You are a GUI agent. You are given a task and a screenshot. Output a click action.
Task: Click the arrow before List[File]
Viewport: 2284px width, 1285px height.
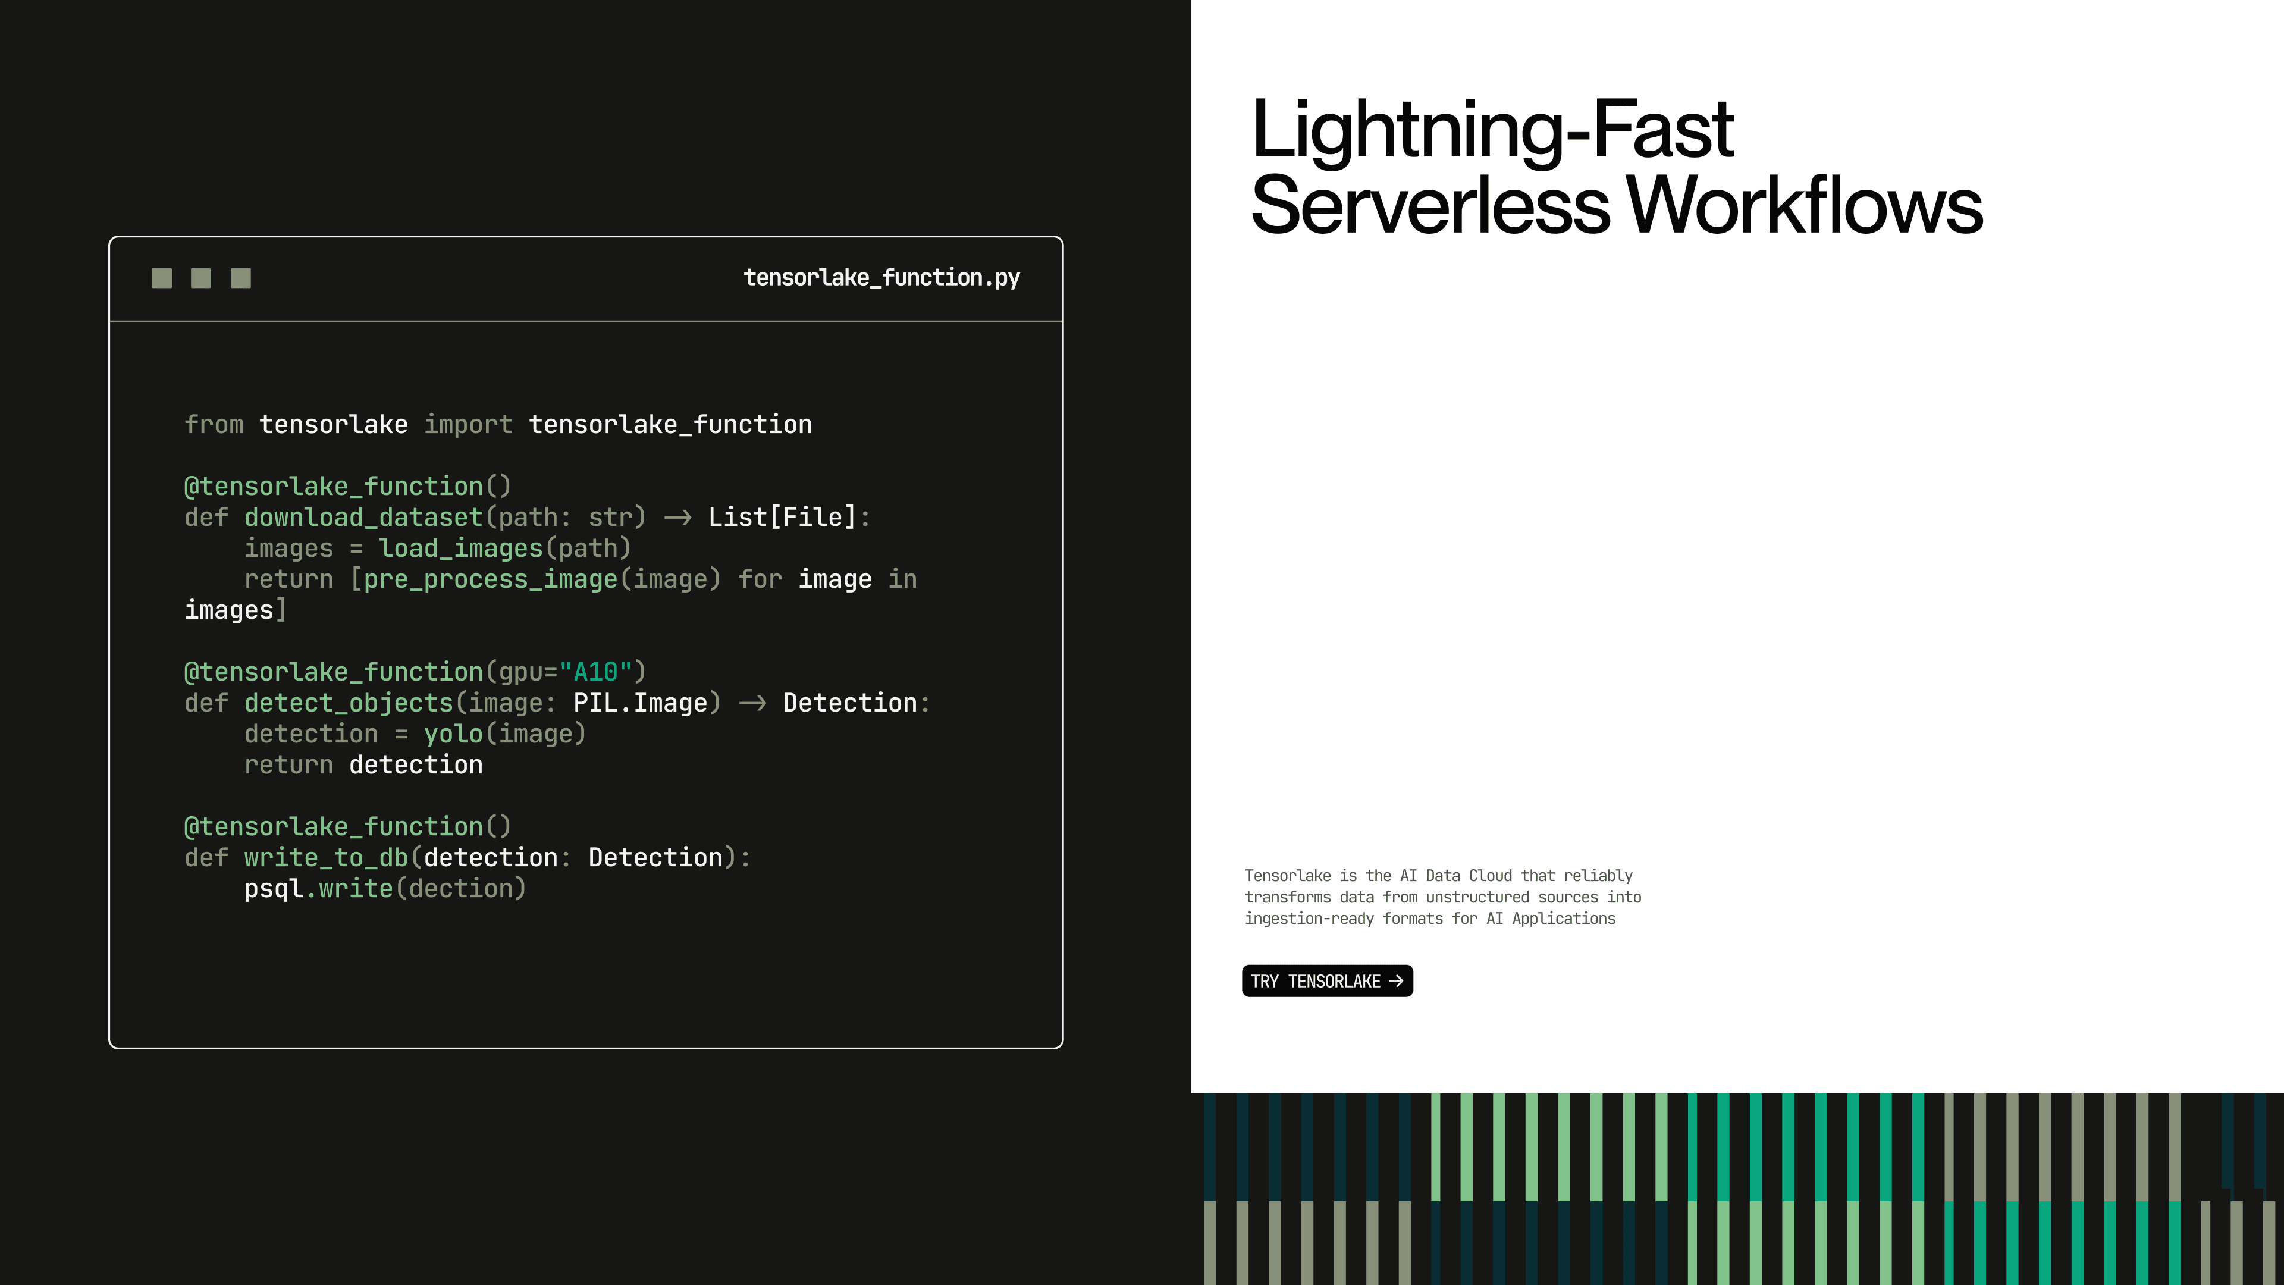tap(677, 518)
